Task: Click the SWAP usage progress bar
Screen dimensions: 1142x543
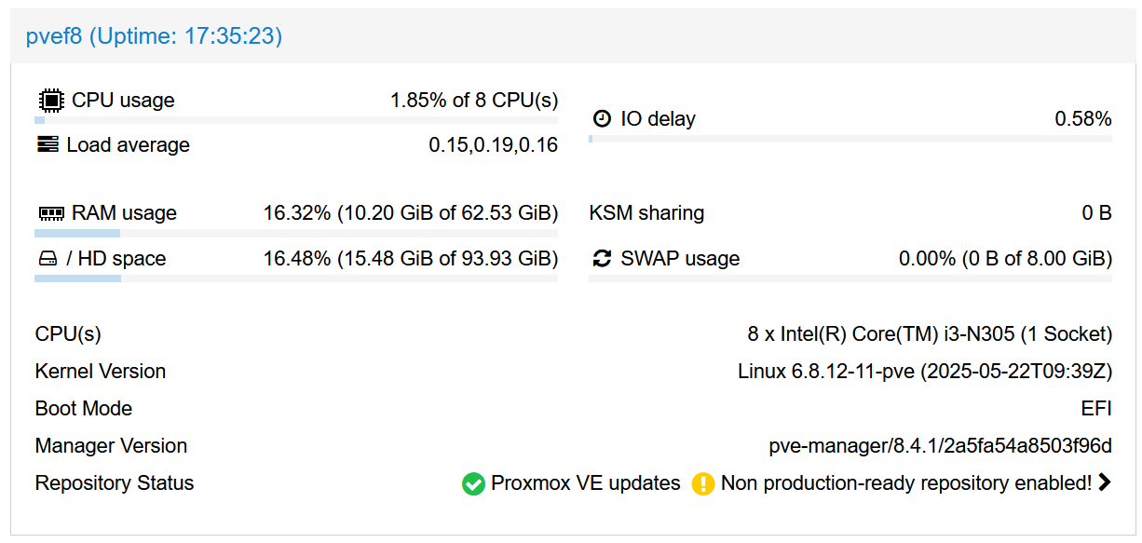Action: [x=850, y=278]
